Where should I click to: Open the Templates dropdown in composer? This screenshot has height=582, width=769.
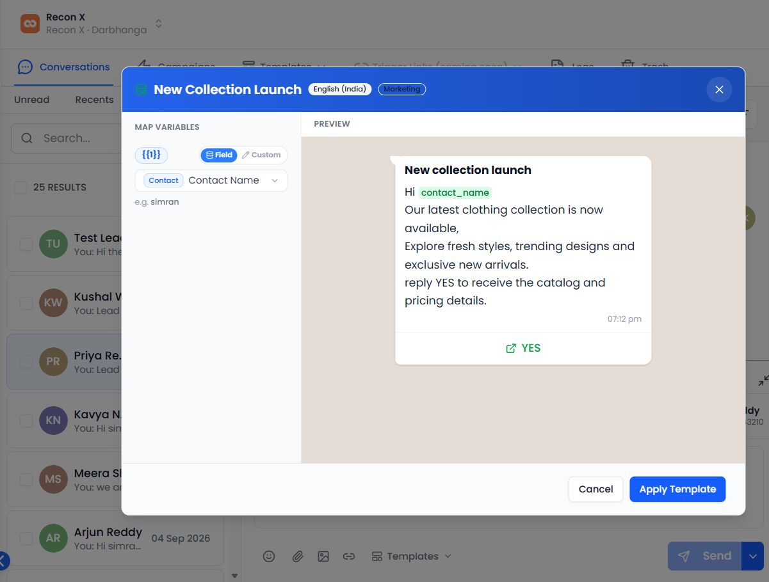412,556
